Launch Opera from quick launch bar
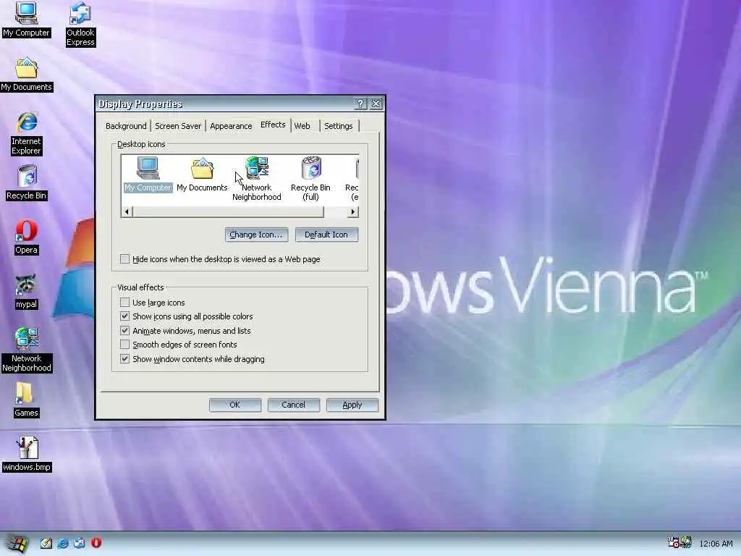The image size is (741, 556). pos(96,543)
